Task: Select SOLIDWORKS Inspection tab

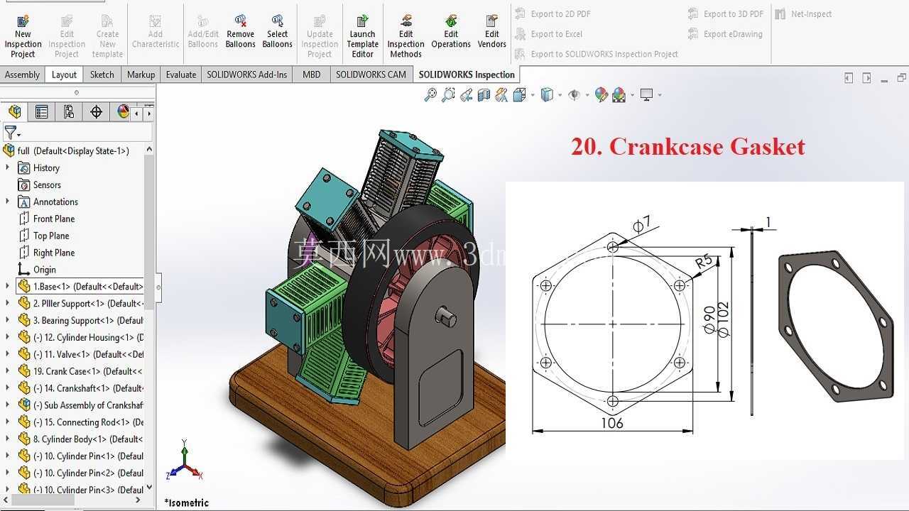Action: click(x=467, y=75)
